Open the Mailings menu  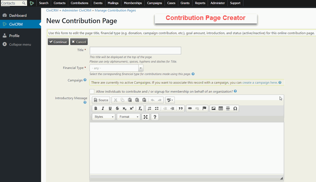[113, 3]
